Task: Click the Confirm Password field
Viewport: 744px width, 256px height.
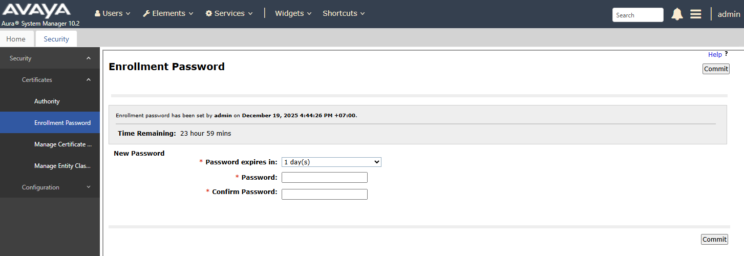Action: click(325, 195)
